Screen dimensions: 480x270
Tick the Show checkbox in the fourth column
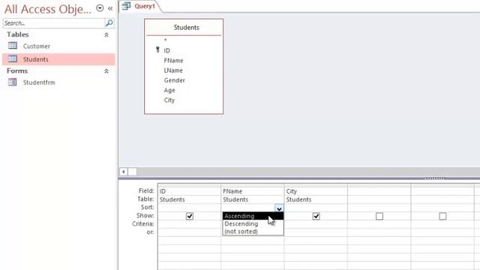(379, 216)
